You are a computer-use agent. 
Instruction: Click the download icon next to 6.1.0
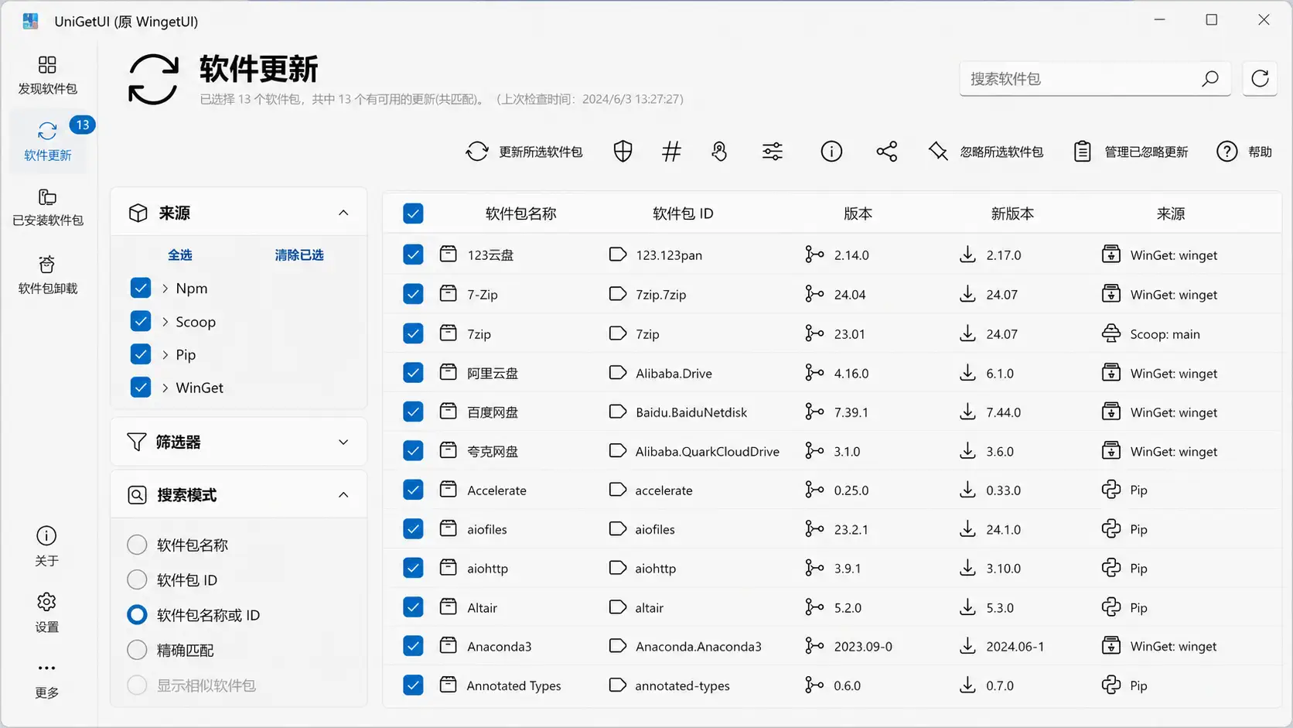click(967, 372)
